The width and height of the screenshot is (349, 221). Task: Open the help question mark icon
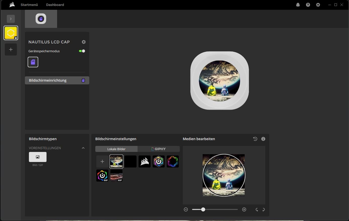click(308, 5)
